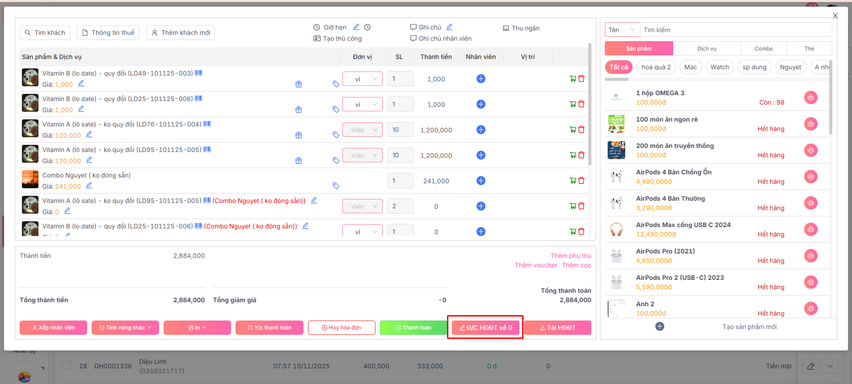This screenshot has height=384, width=852.
Task: Switch to the Dịch vụ tab
Action: (x=706, y=48)
